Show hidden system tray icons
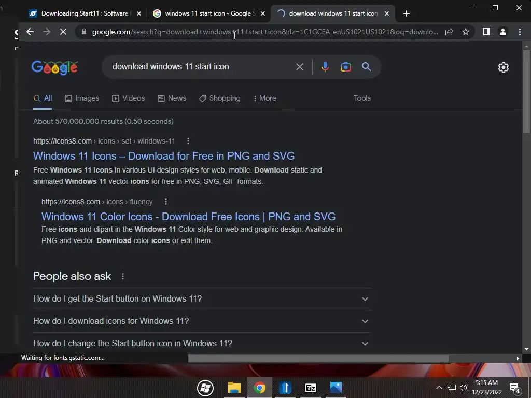The width and height of the screenshot is (531, 398). (x=439, y=388)
